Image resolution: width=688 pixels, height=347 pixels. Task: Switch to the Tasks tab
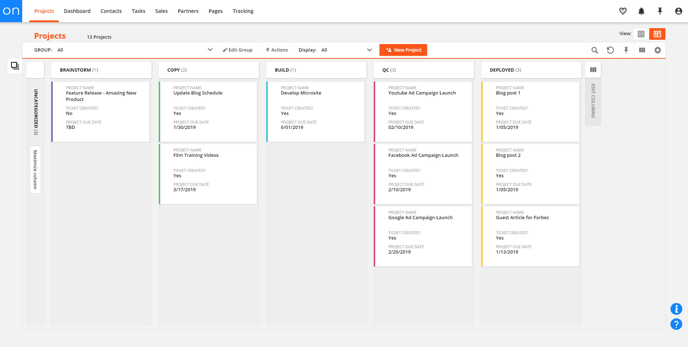138,11
